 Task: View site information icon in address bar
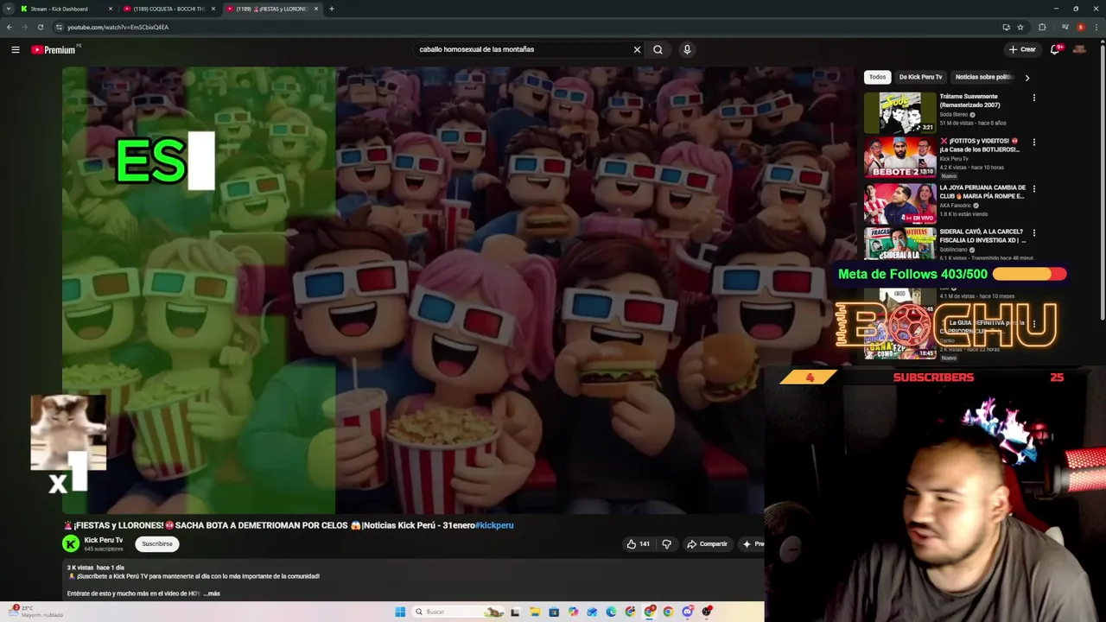click(x=59, y=27)
